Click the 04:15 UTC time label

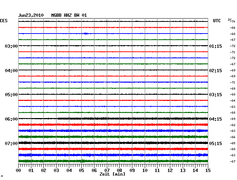215,119
